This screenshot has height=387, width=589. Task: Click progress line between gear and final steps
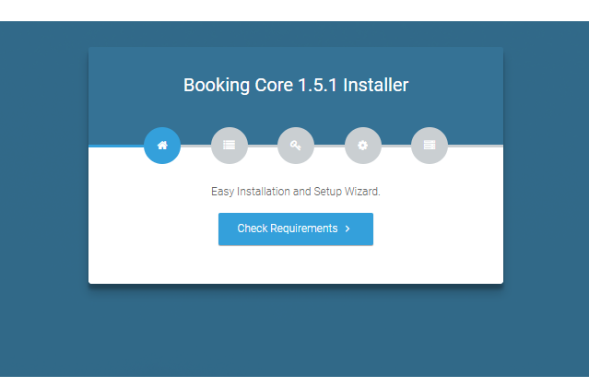tap(395, 146)
